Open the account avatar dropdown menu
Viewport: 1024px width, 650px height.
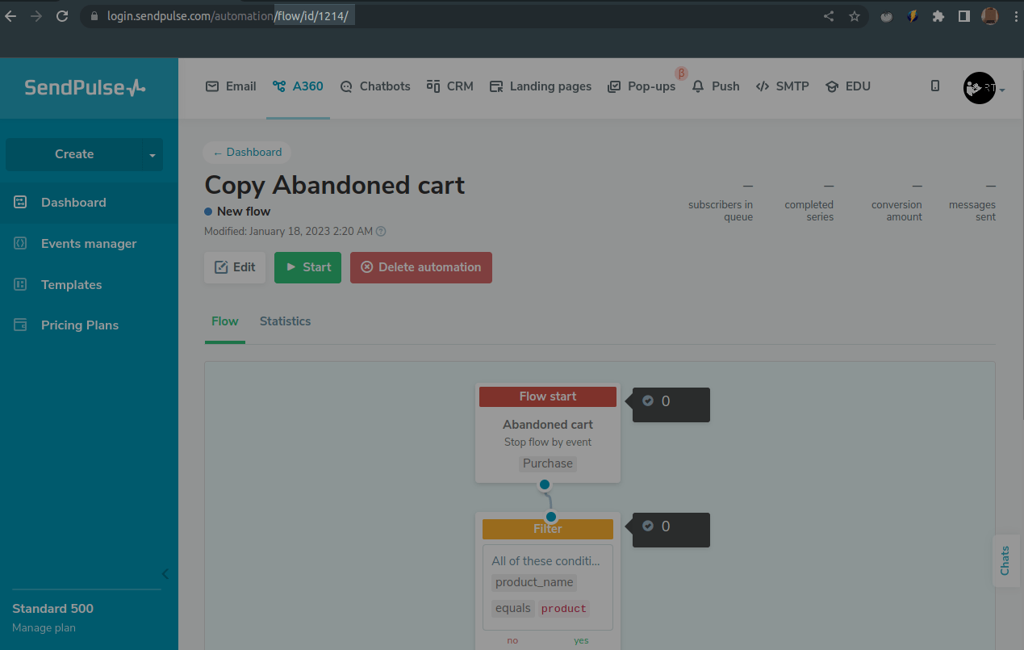(x=983, y=88)
